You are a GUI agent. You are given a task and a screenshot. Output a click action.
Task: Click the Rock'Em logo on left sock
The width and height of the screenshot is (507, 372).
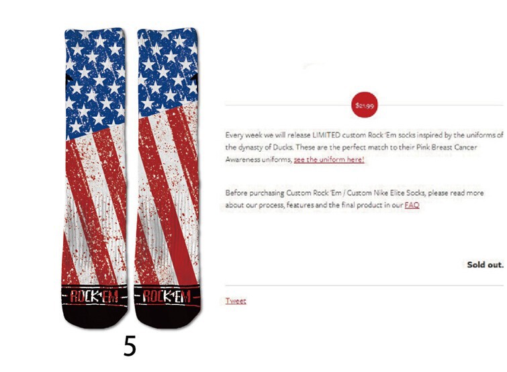94,296
